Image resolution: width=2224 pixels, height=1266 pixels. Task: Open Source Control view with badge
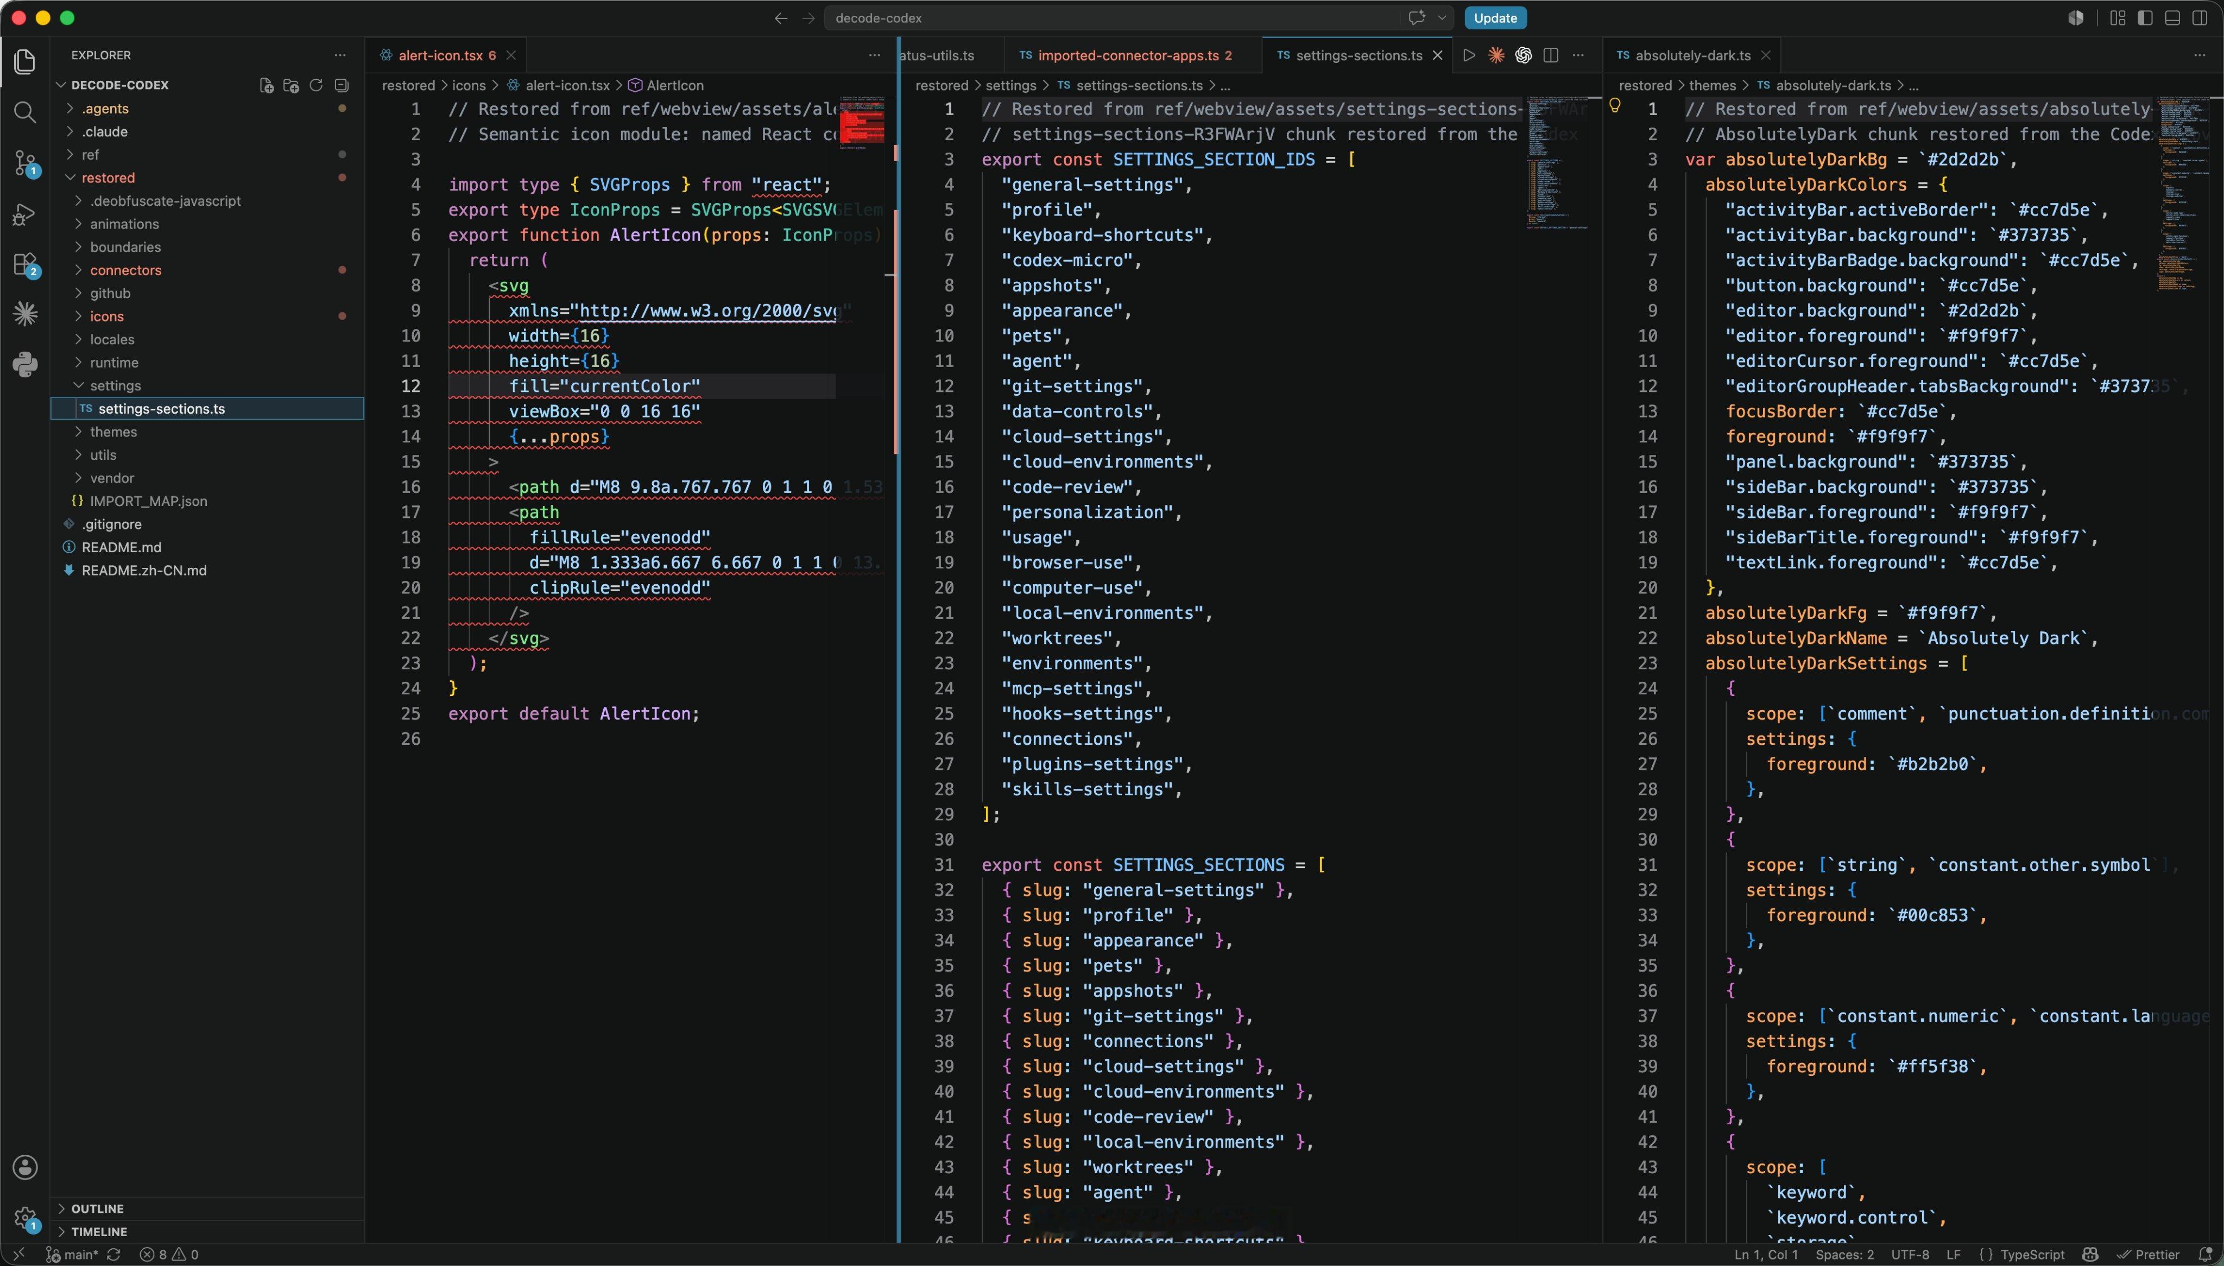(x=25, y=163)
